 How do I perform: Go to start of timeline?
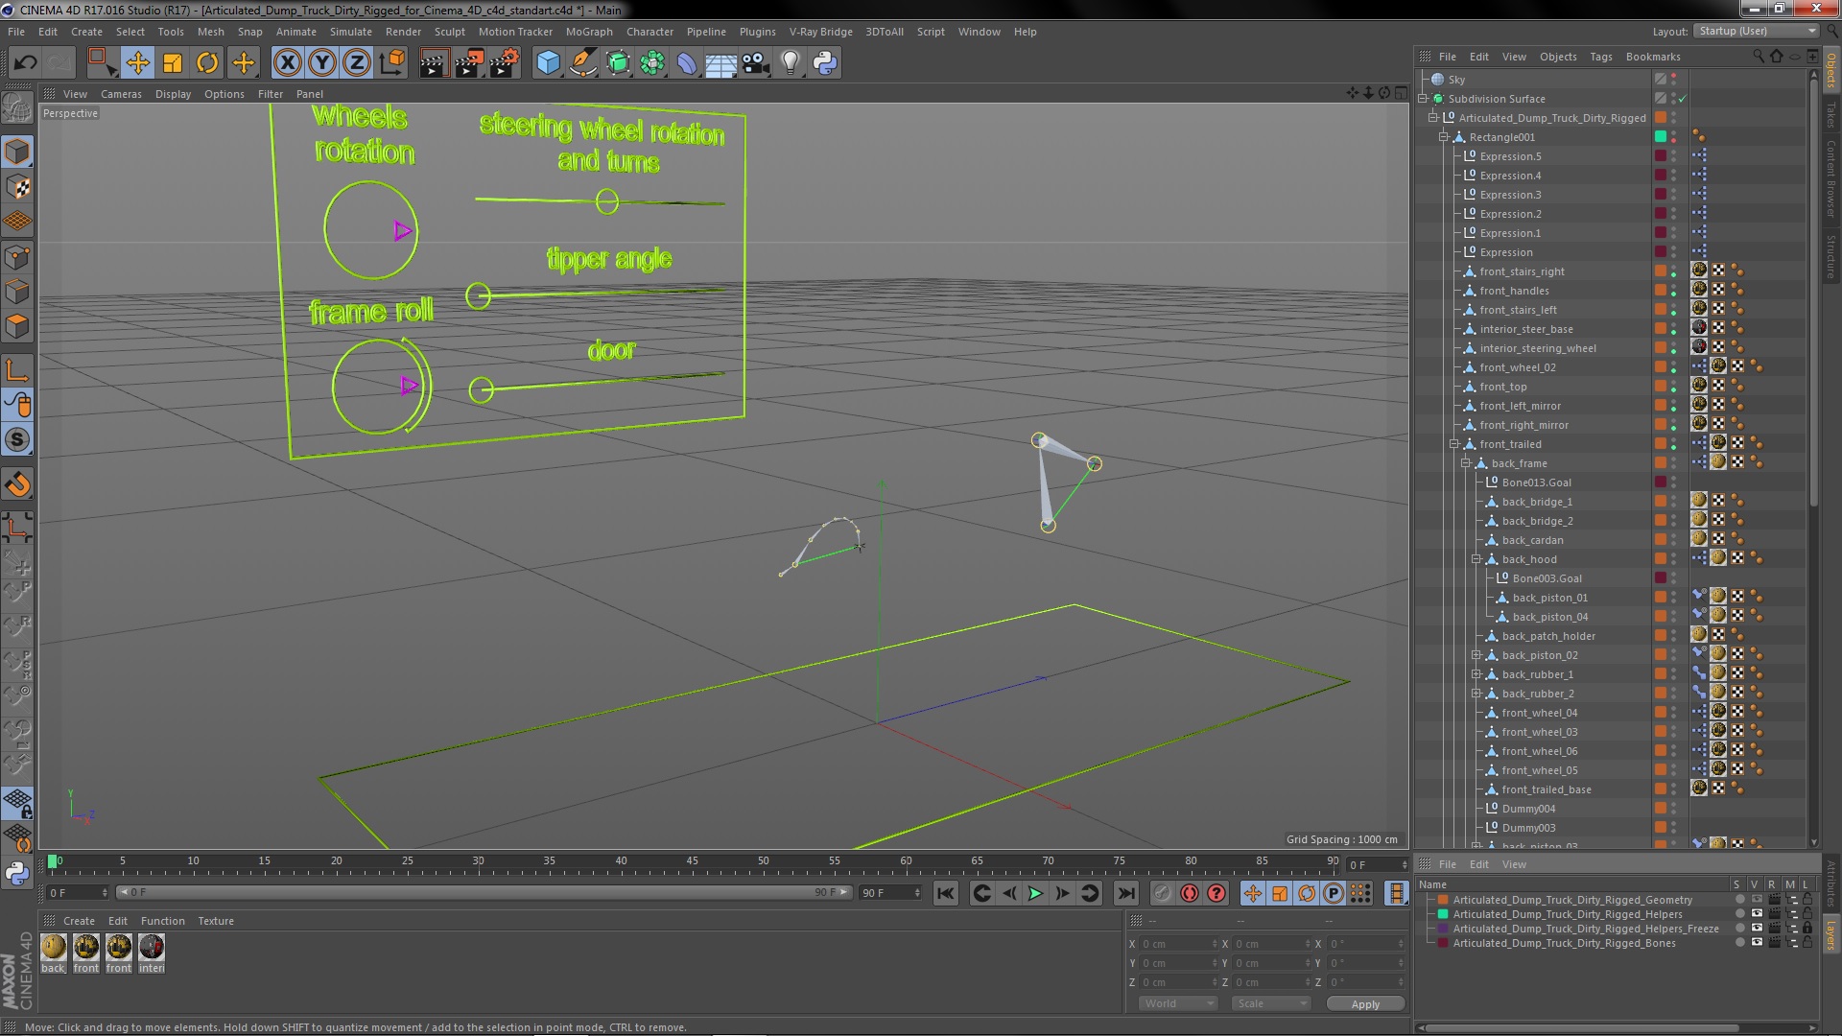[945, 893]
